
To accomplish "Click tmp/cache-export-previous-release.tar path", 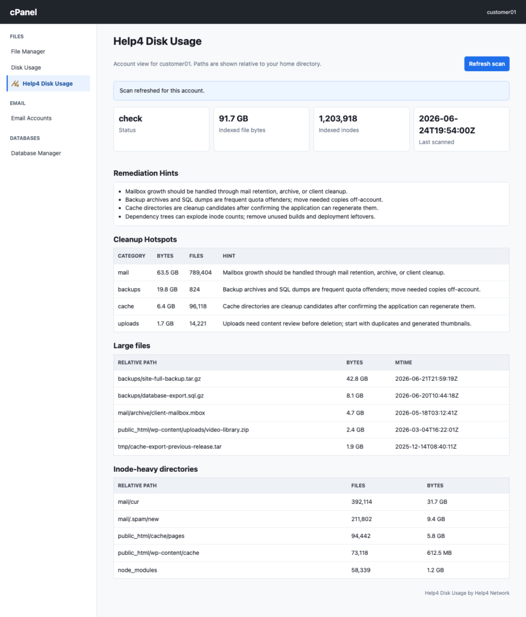I will pos(170,446).
